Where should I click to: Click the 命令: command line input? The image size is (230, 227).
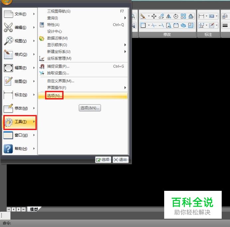click(115, 223)
